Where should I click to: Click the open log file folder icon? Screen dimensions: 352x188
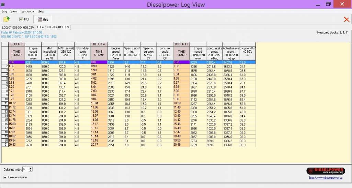tap(6, 19)
